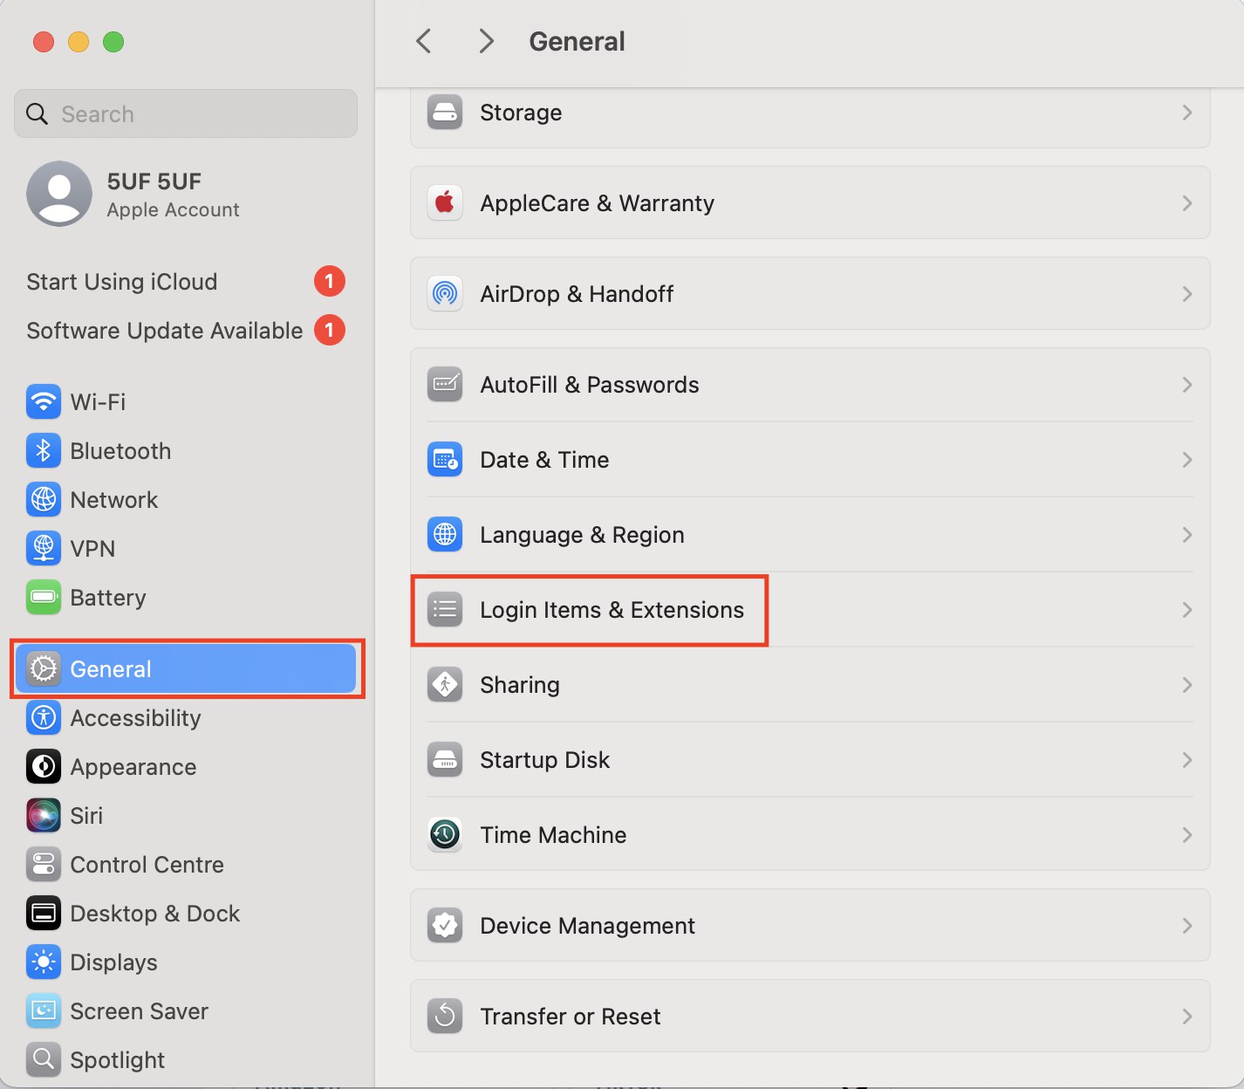Click the Wi-Fi icon in sidebar
This screenshot has height=1089, width=1244.
point(44,402)
